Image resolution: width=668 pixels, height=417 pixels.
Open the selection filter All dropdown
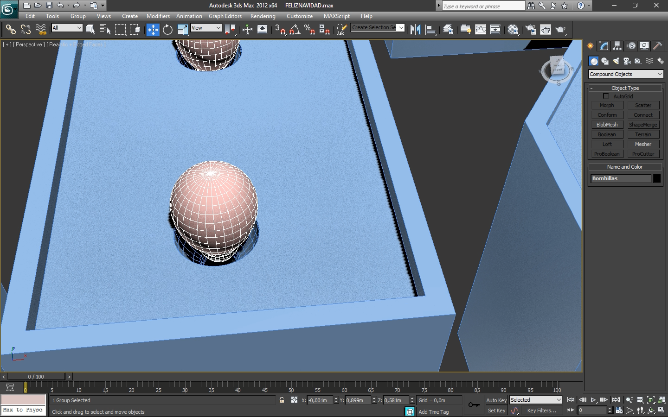tap(67, 28)
